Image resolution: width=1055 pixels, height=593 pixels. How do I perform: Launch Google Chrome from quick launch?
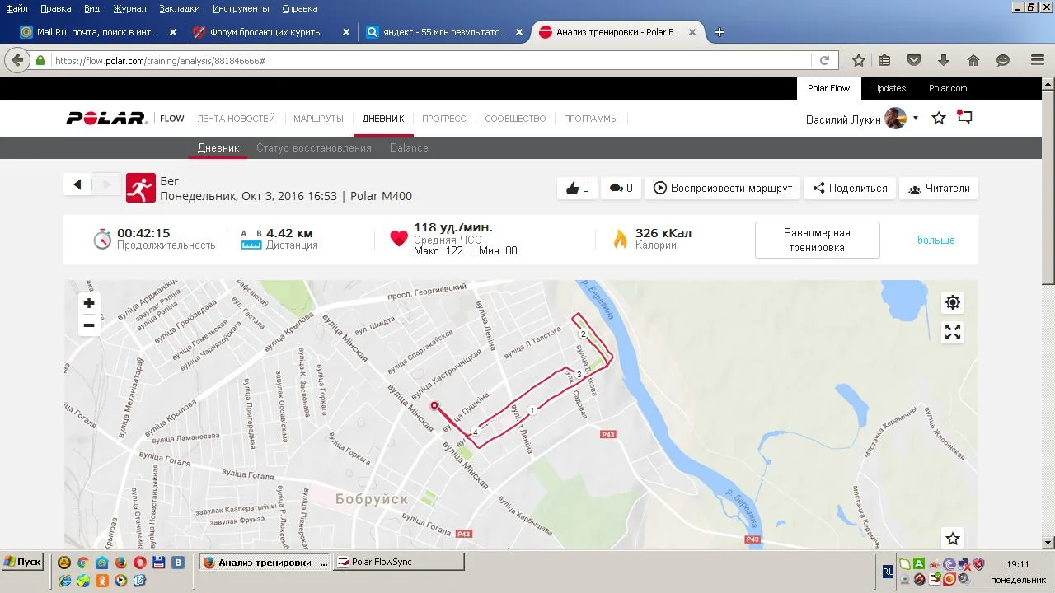[83, 563]
